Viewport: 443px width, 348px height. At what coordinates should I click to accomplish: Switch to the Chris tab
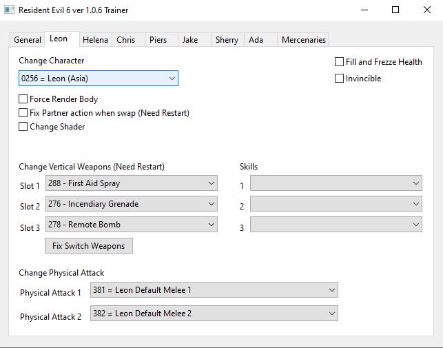tap(128, 39)
